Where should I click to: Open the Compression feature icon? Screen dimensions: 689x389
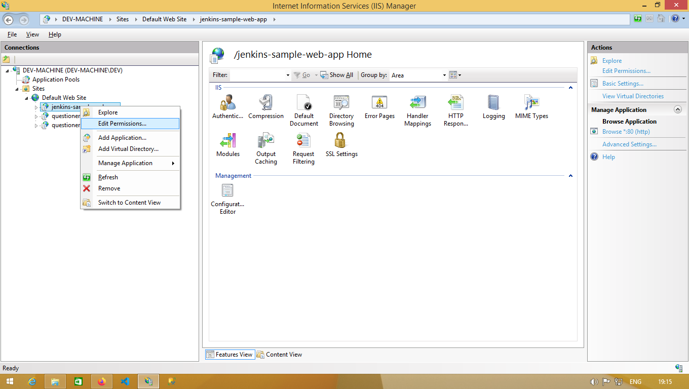pos(266,107)
